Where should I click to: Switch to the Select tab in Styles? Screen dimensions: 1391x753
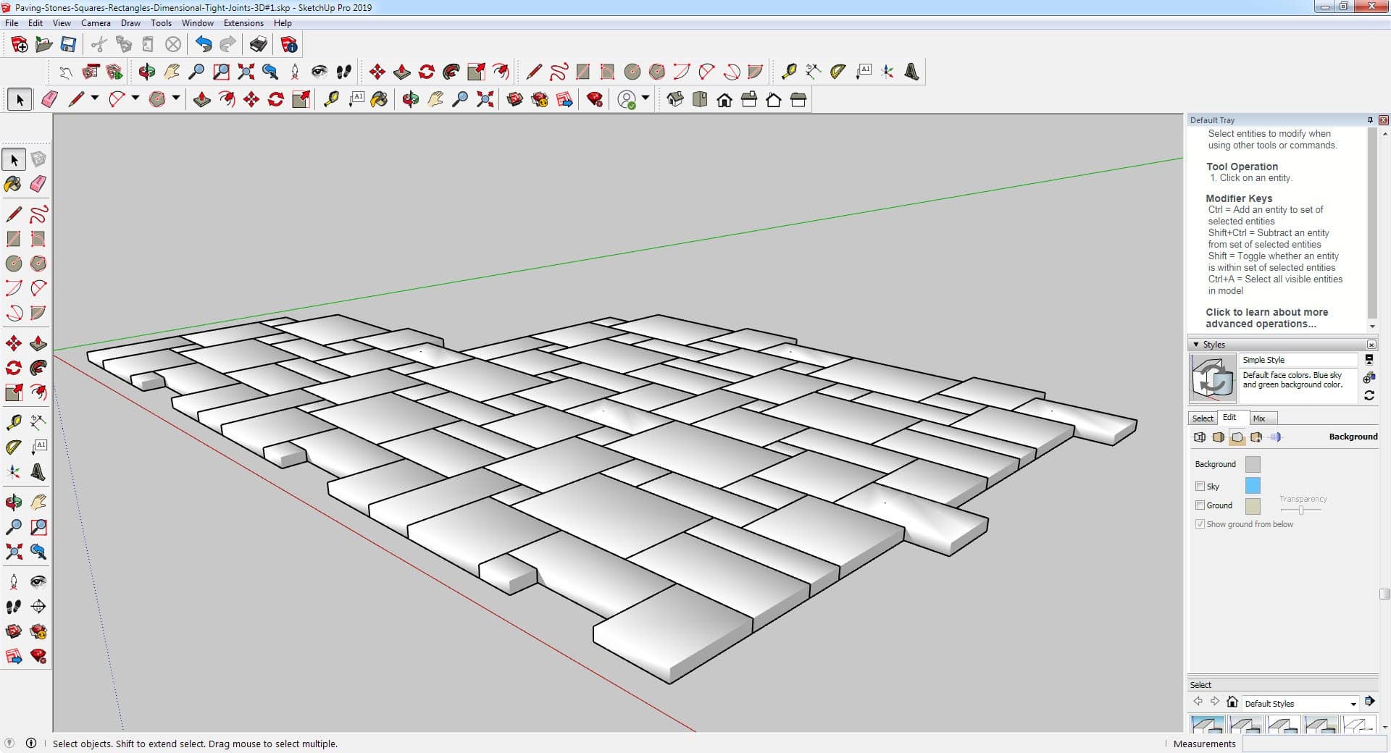(1203, 418)
